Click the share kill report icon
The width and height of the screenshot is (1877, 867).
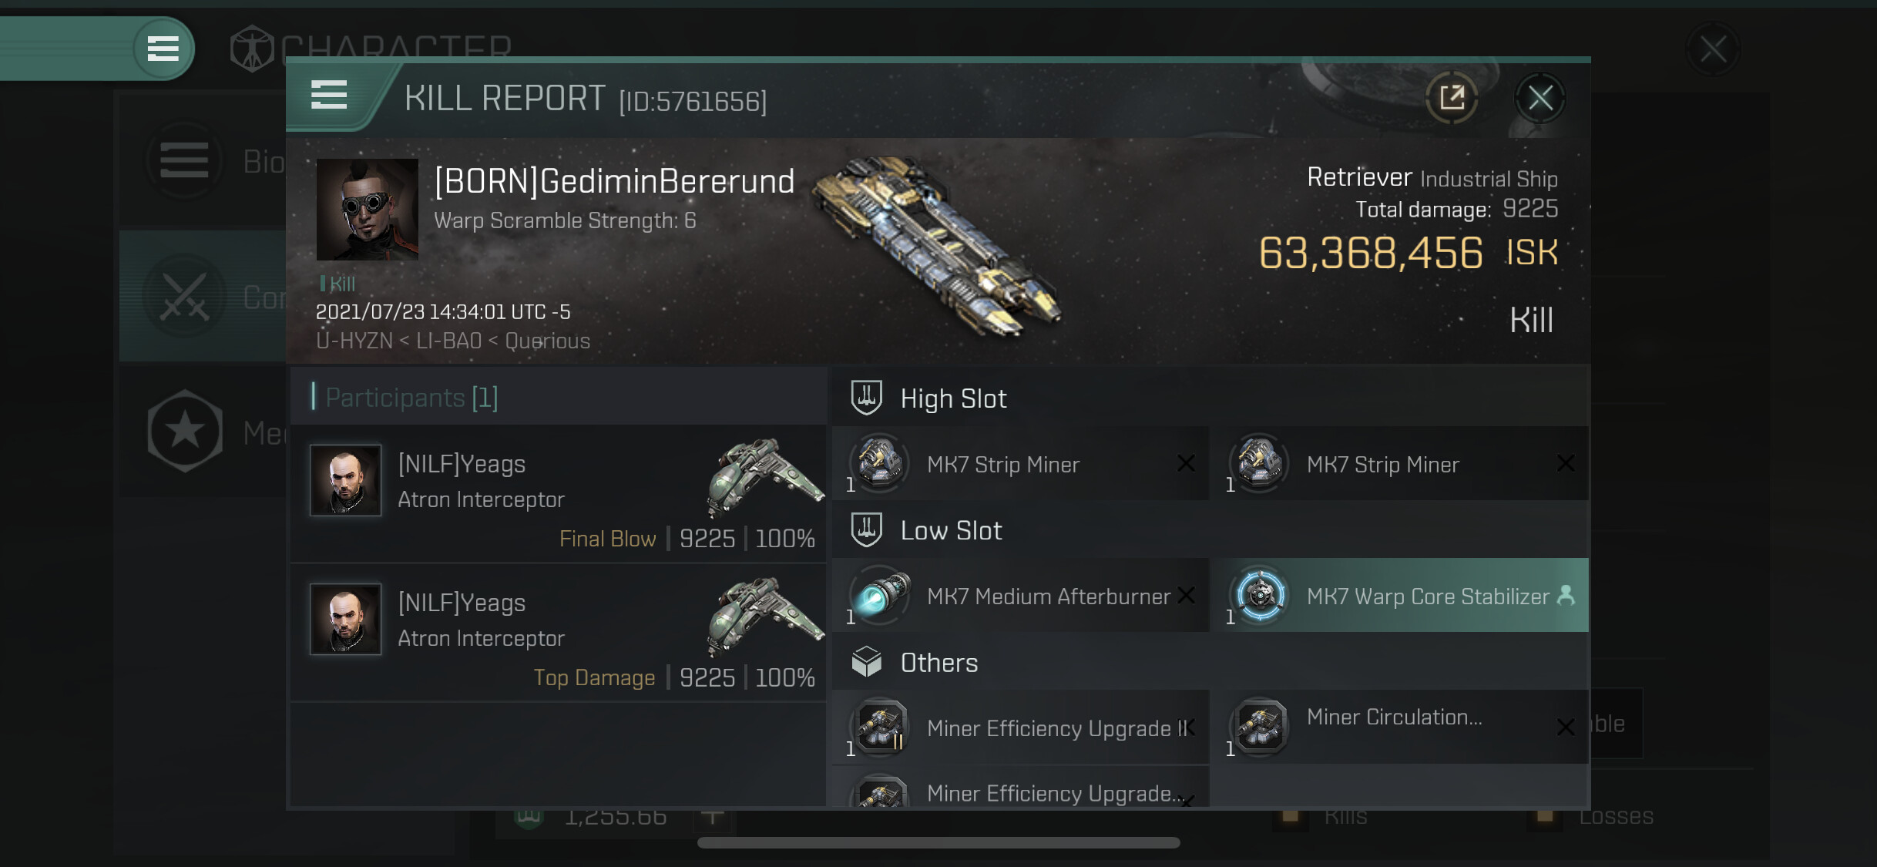(x=1452, y=98)
